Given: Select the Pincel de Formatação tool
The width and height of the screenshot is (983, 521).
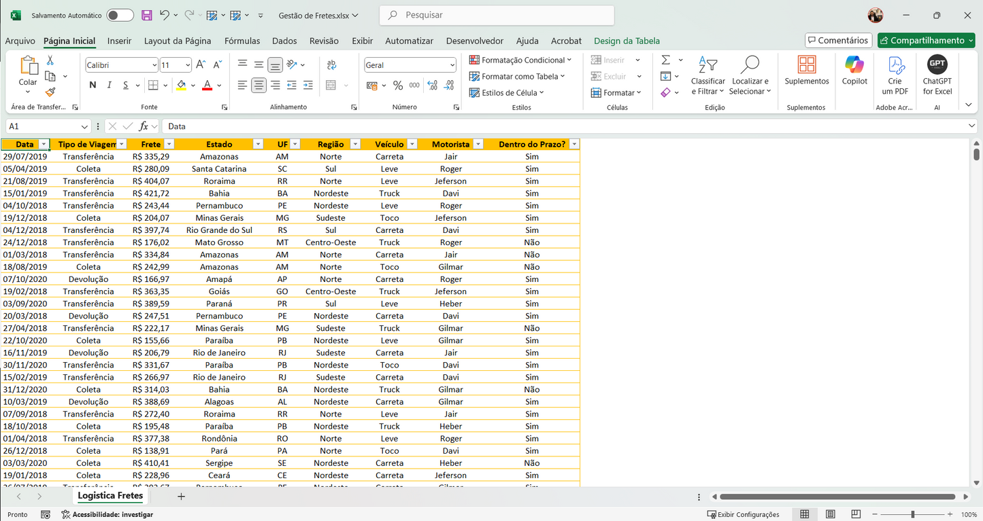Looking at the screenshot, I should coord(49,92).
